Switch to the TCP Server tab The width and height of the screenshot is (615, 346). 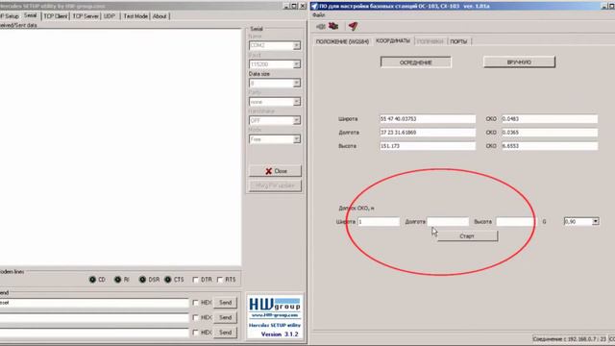pyautogui.click(x=86, y=16)
